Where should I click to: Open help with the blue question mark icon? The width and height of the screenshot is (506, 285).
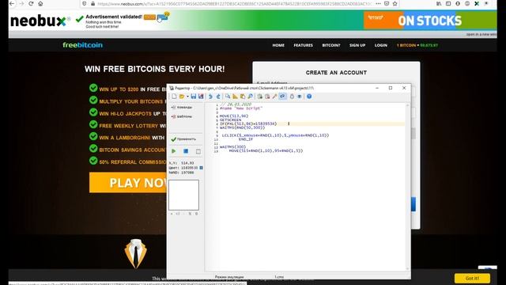[309, 97]
